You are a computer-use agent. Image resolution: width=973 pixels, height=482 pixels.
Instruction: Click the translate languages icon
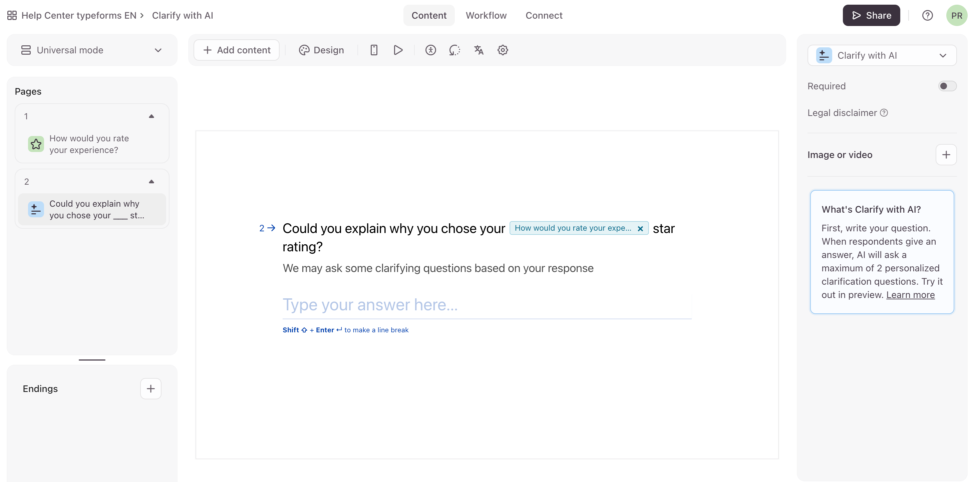(478, 50)
